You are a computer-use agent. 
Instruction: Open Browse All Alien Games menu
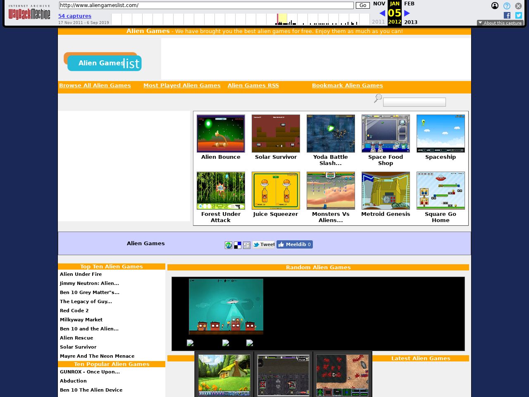(x=95, y=86)
